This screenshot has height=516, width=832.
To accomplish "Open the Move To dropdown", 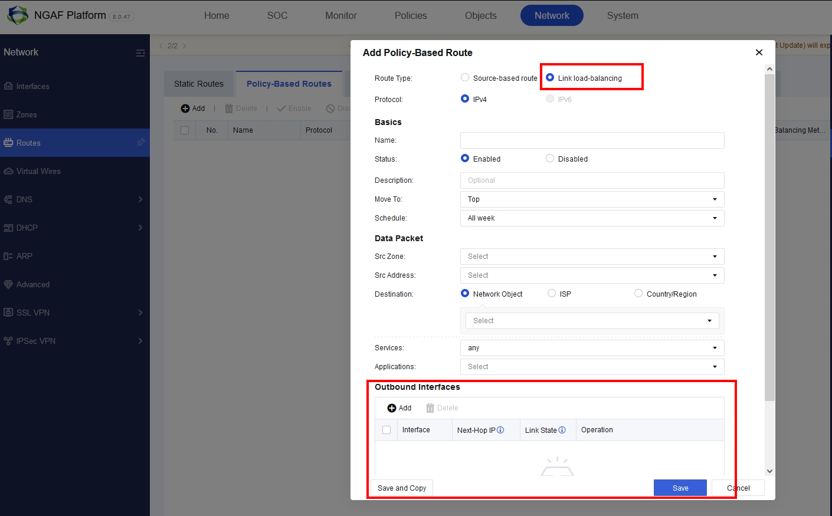I will click(x=592, y=199).
